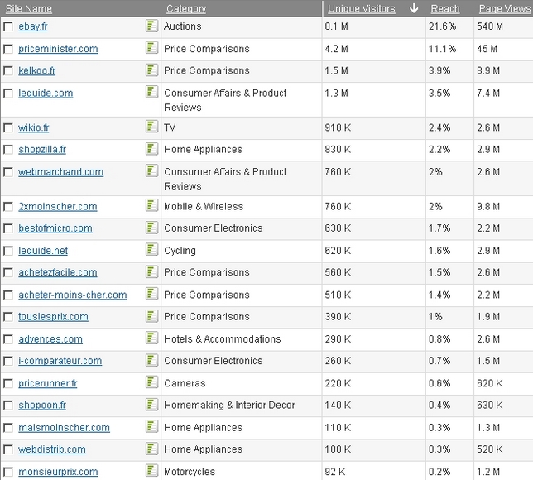Viewport: 533px width, 480px height.
Task: Open the pricerunner.fr link
Action: pos(48,383)
